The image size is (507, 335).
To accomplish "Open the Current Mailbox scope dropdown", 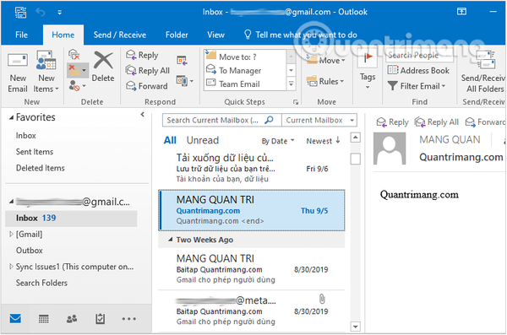I will pos(319,120).
